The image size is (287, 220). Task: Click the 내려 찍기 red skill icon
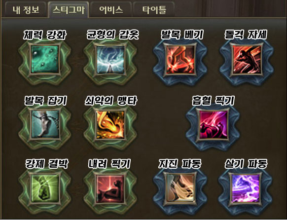click(x=110, y=188)
